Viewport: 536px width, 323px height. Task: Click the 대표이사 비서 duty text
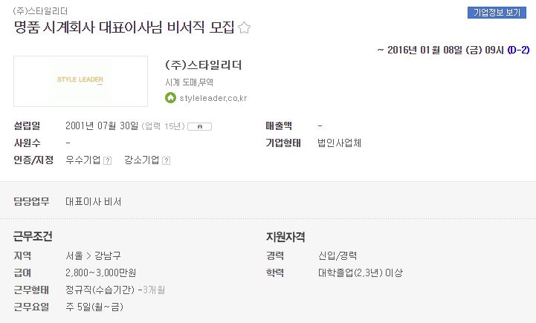(94, 202)
